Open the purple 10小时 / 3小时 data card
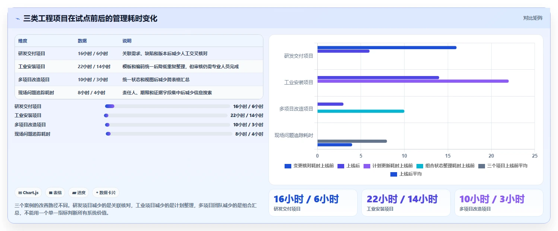Screen dimensions: 558x231 click(x=499, y=203)
